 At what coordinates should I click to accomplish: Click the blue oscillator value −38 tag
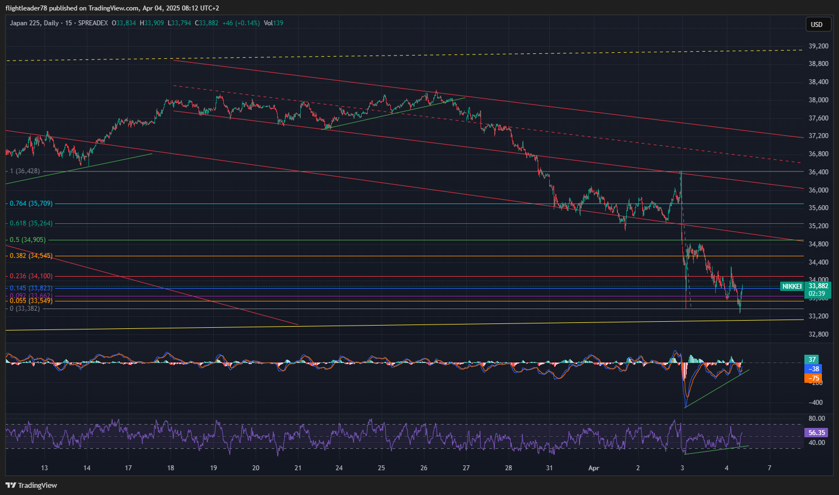click(814, 369)
